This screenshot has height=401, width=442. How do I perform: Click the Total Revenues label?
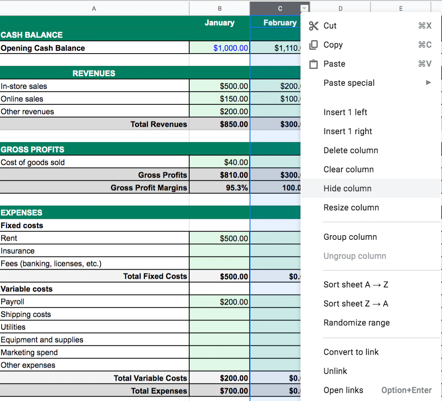click(159, 124)
